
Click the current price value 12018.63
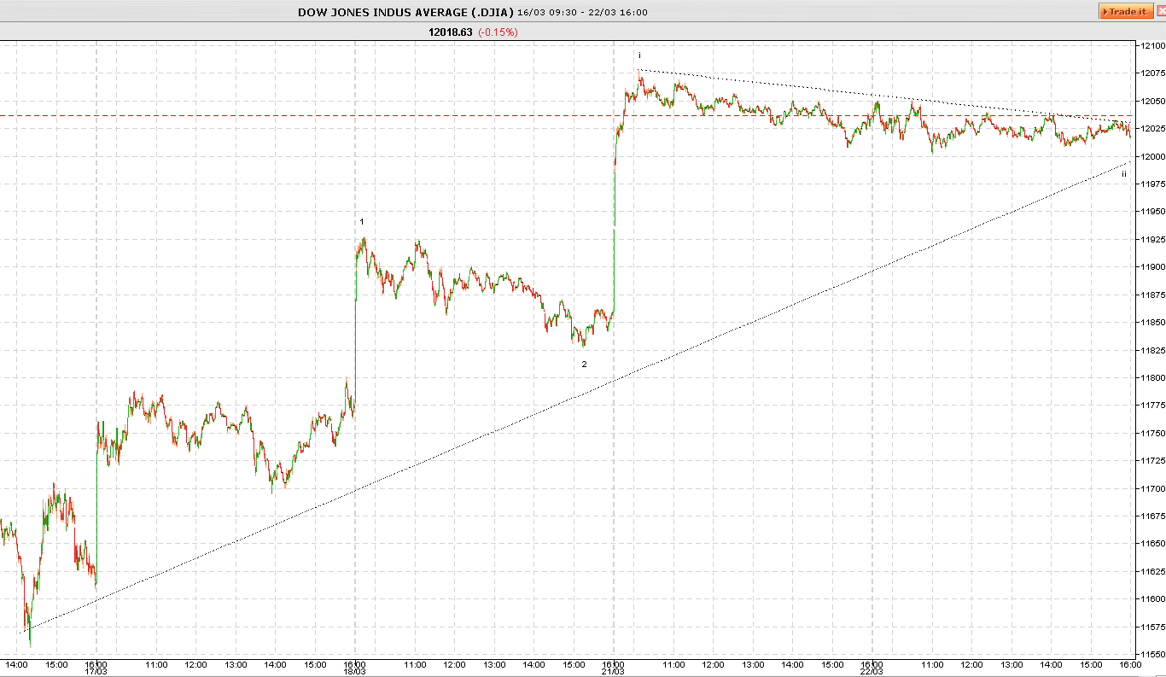(450, 32)
